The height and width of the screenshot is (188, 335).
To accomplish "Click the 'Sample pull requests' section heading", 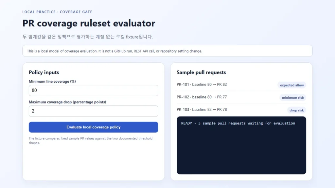I will [x=201, y=72].
